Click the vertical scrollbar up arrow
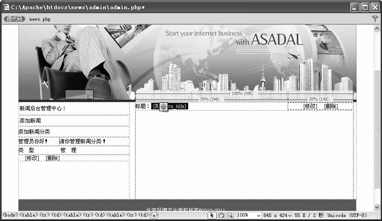This screenshot has width=382, height=221. (x=377, y=29)
